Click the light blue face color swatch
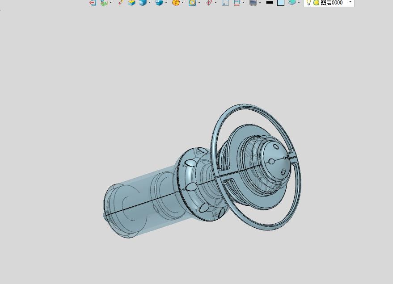This screenshot has height=284, width=393. pos(281,3)
